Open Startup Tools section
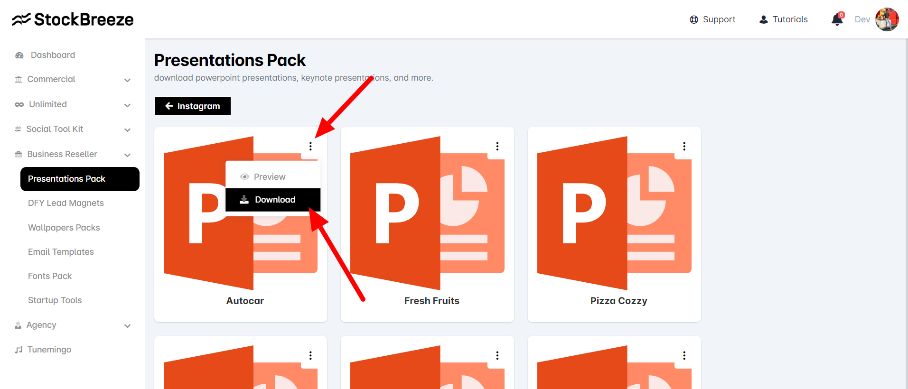The height and width of the screenshot is (389, 908). tap(55, 300)
